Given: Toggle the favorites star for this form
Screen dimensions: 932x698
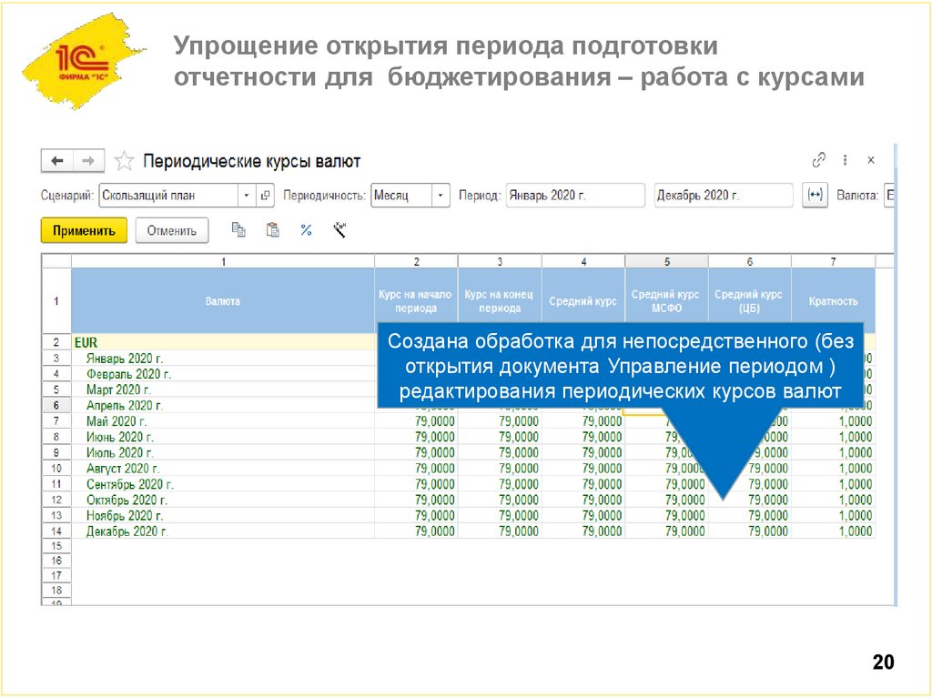Looking at the screenshot, I should point(123,159).
